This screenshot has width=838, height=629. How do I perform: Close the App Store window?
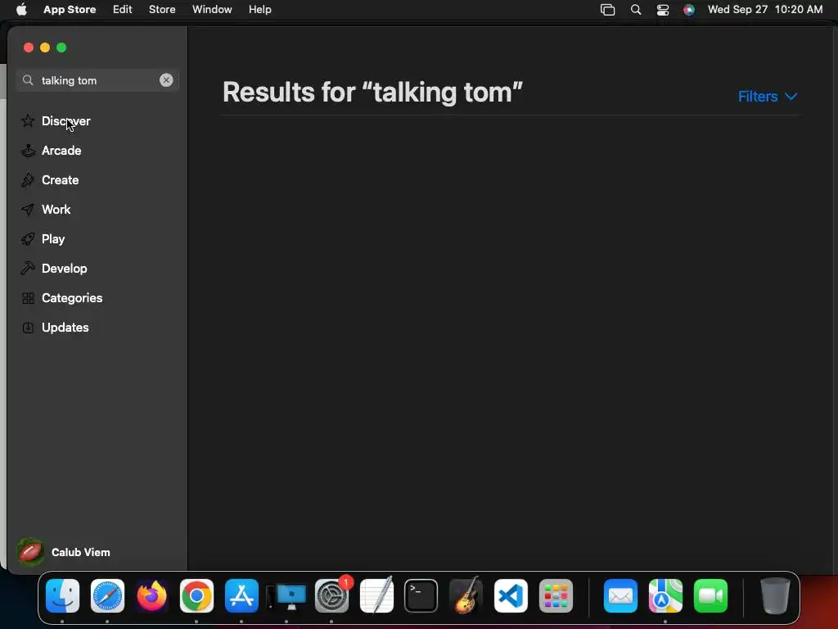(29, 48)
